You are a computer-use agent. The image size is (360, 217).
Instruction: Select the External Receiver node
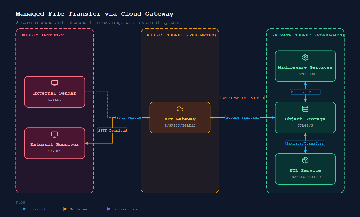tap(55, 143)
